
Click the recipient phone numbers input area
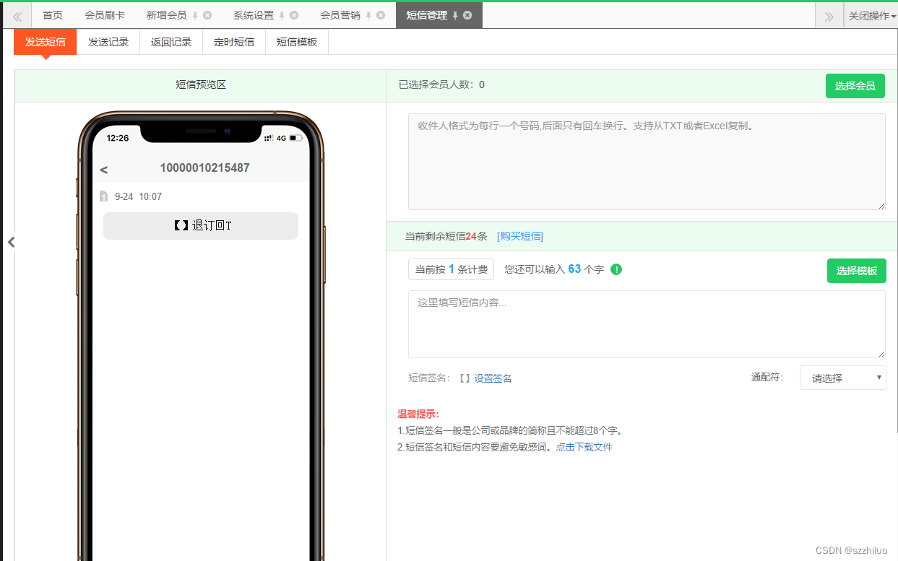click(647, 159)
